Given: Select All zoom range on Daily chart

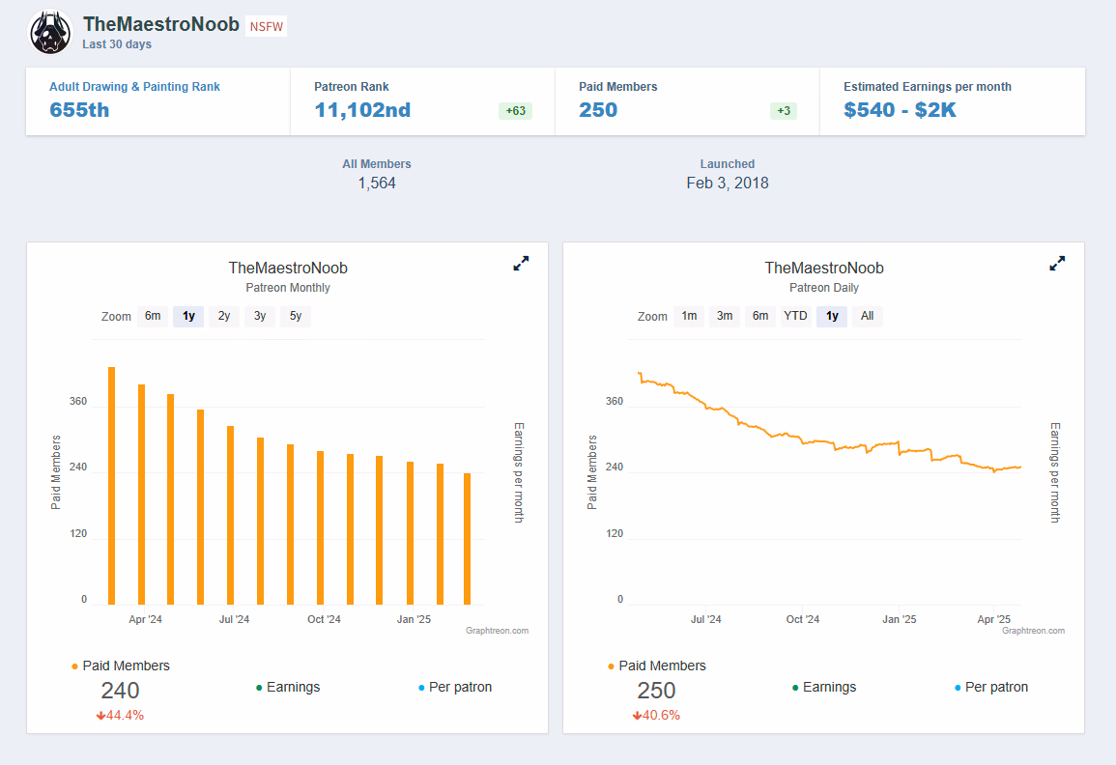Looking at the screenshot, I should tap(867, 316).
